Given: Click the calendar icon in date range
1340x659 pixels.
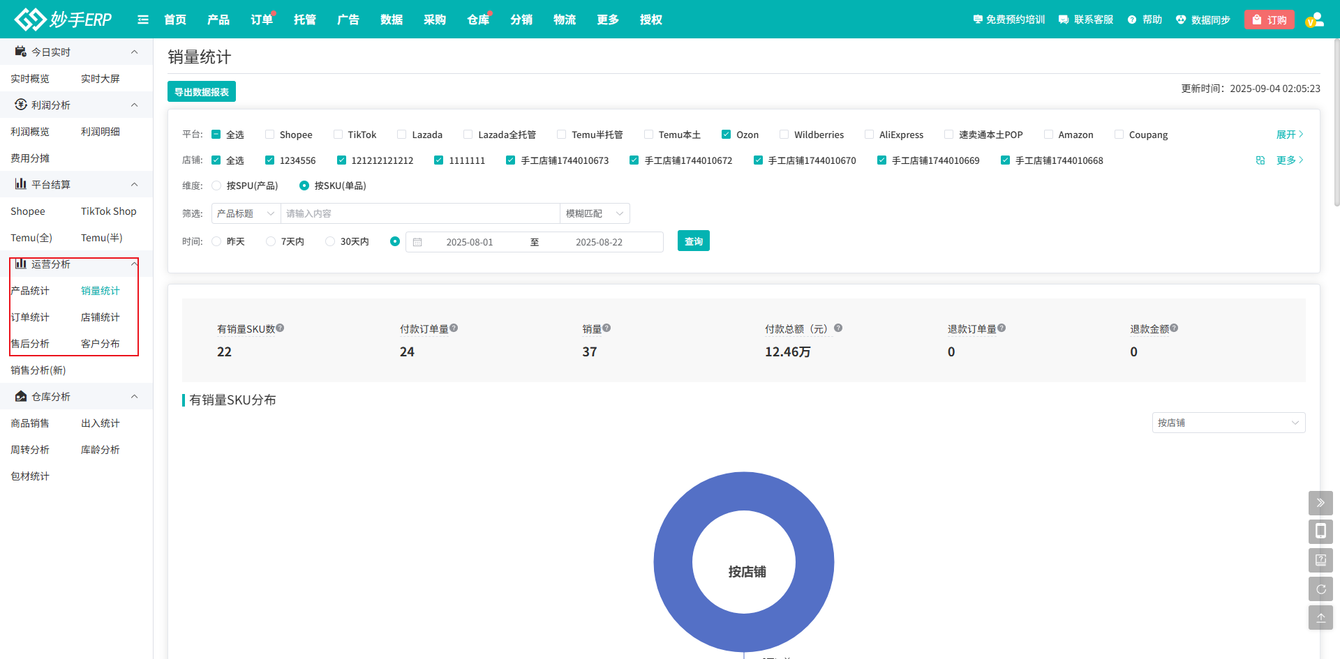Looking at the screenshot, I should (x=417, y=242).
